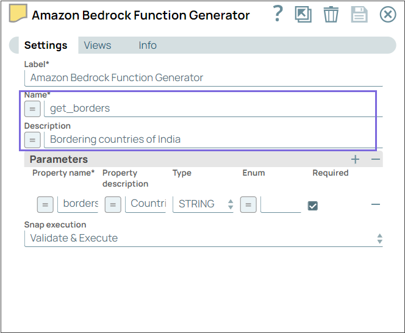The height and width of the screenshot is (333, 405).
Task: Toggle expression for the Enum field
Action: (248, 204)
